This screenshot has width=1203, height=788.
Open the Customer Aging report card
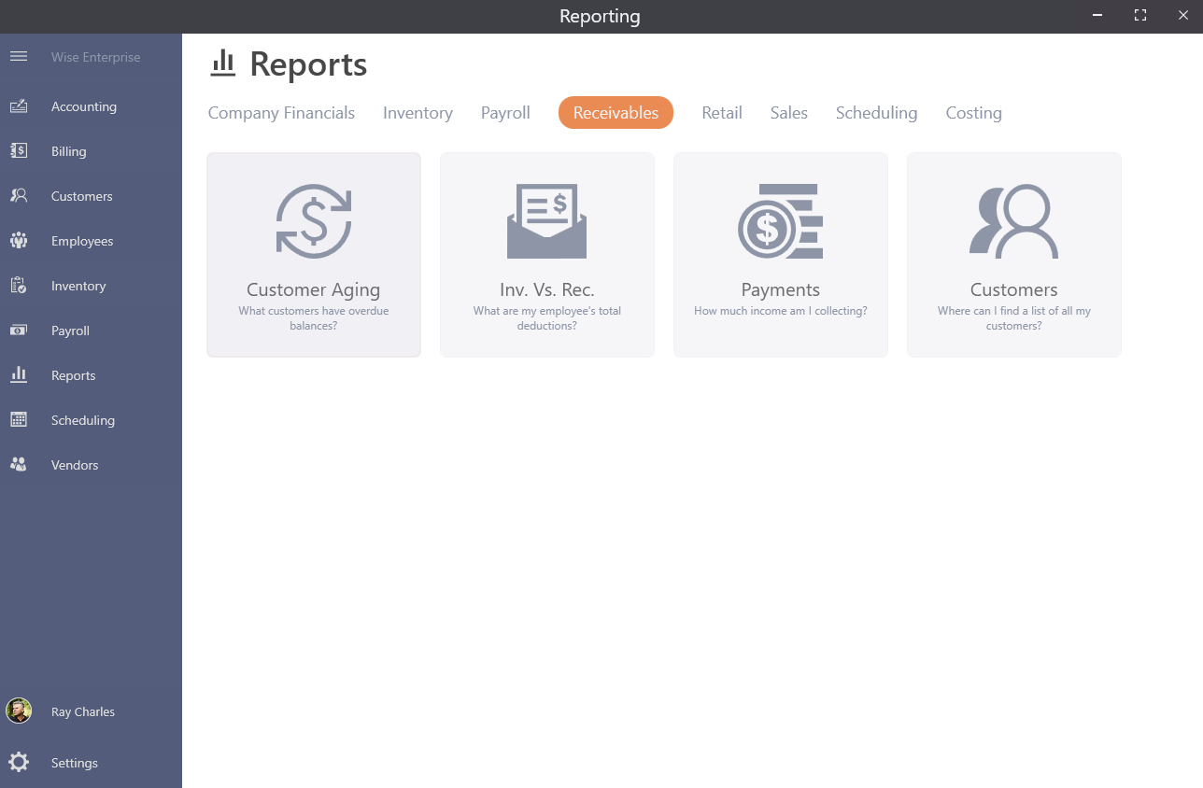coord(314,255)
